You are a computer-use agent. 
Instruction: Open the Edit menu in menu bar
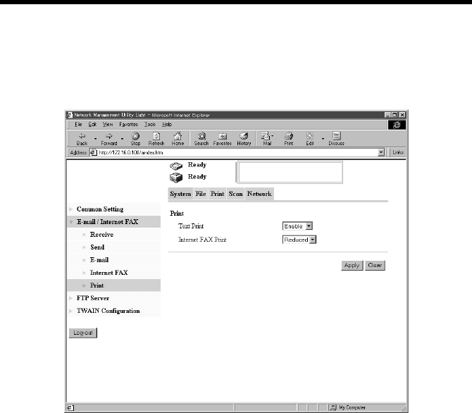[92, 125]
